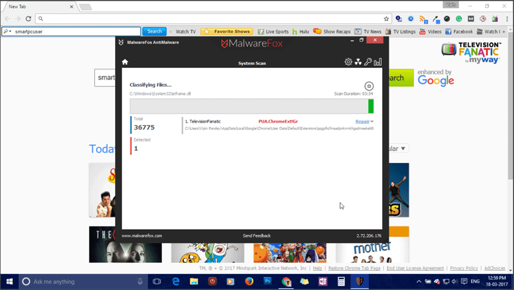Click Cortana Ask me anything box
Image resolution: width=514 pixels, height=290 pixels.
pos(83,282)
